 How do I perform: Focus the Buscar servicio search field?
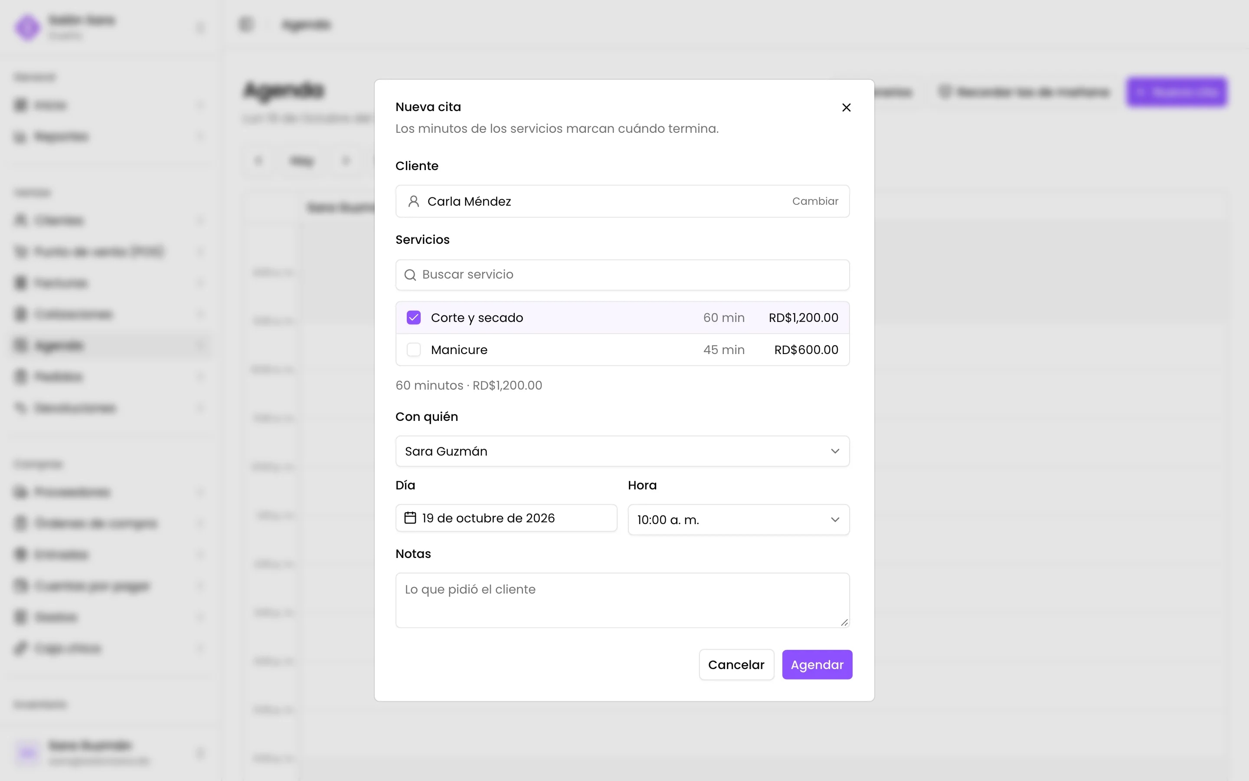pos(622,275)
